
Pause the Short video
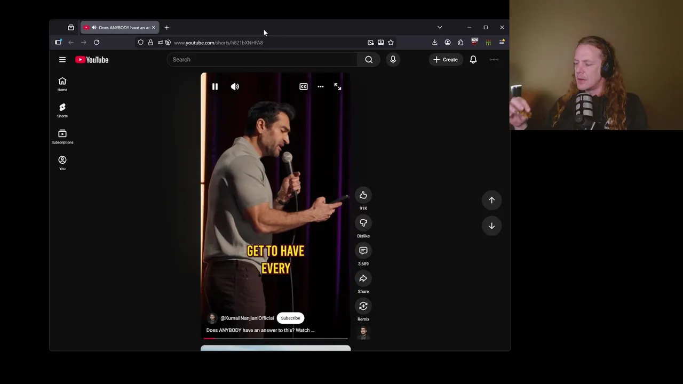(x=215, y=86)
